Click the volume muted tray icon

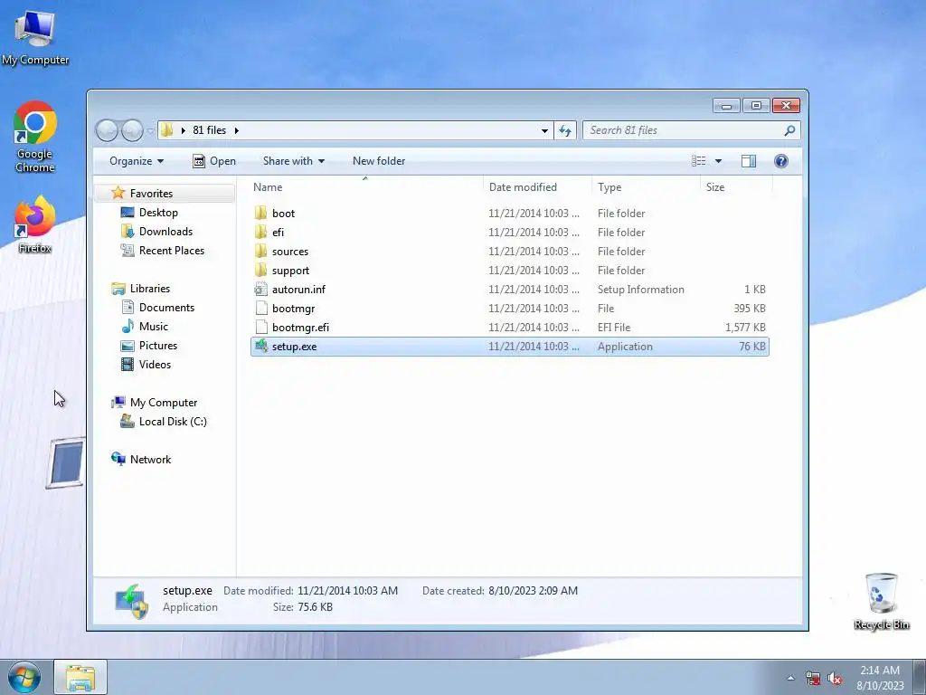[835, 679]
